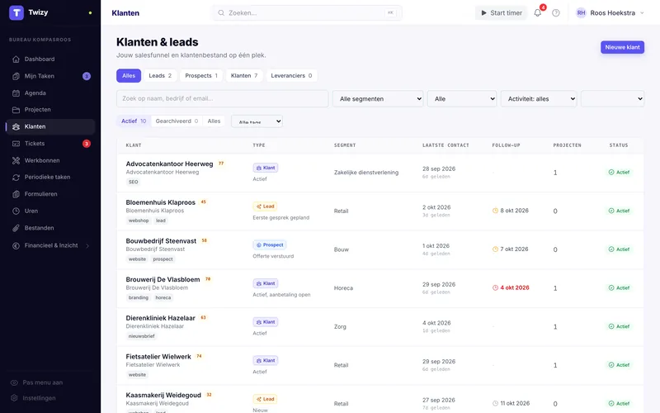Screen dimensions: 660x413
Task: Click the Prospect badge of Bouwbedrijf Steenvast
Action: click(x=270, y=244)
